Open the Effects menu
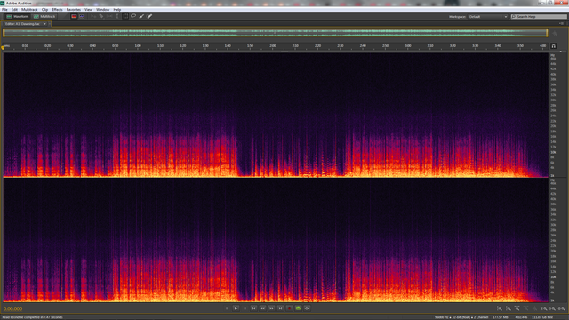This screenshot has height=320, width=569. (57, 10)
